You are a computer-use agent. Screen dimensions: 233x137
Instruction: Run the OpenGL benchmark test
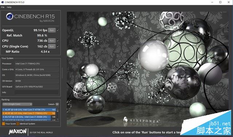[52, 30]
